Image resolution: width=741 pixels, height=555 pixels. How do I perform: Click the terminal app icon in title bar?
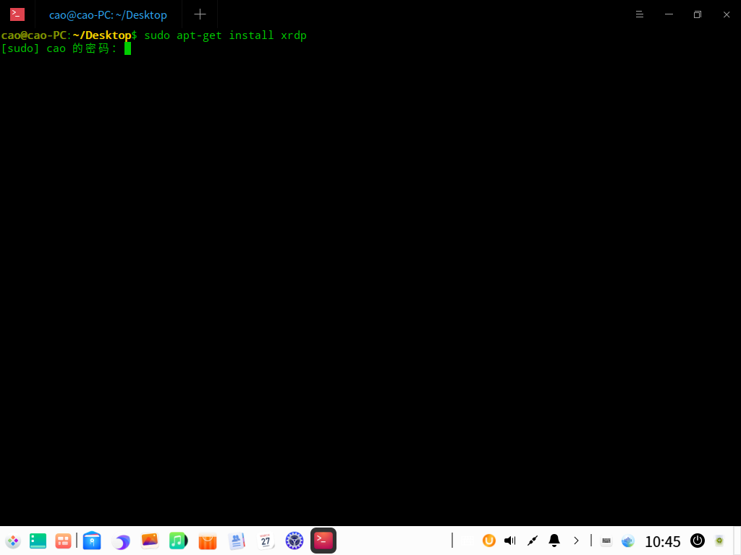point(17,14)
